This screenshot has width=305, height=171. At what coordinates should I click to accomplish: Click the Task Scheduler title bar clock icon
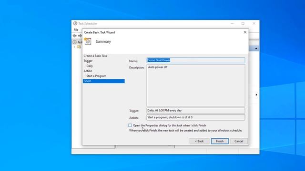(x=75, y=23)
